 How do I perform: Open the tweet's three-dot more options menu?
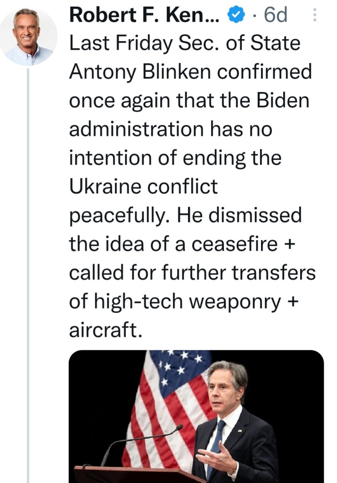pyautogui.click(x=315, y=17)
